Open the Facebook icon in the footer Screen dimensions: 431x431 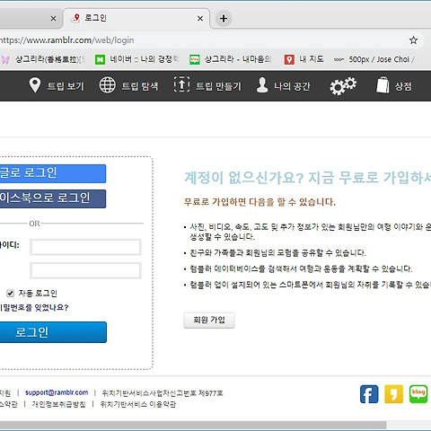tap(369, 394)
